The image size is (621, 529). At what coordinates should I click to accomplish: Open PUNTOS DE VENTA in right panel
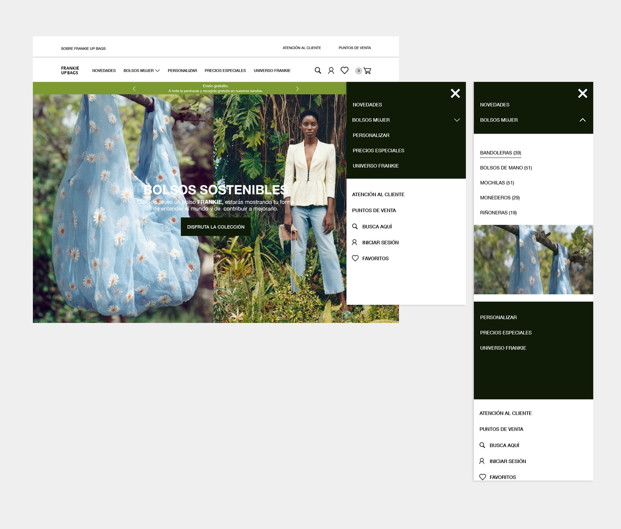point(501,429)
